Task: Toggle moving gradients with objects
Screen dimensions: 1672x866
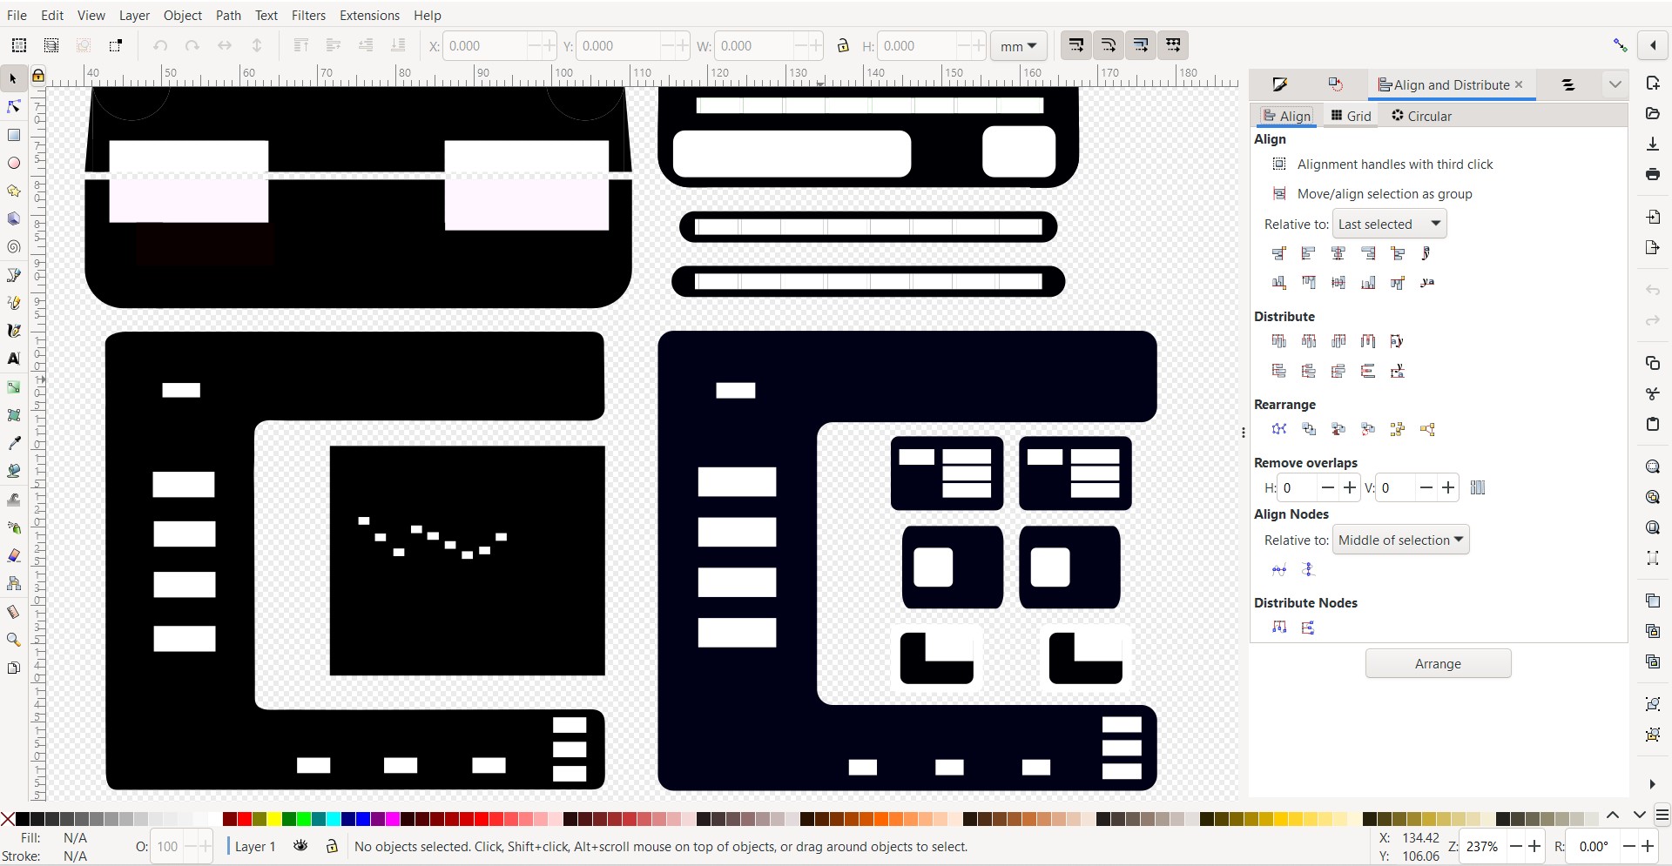Action: (1141, 45)
